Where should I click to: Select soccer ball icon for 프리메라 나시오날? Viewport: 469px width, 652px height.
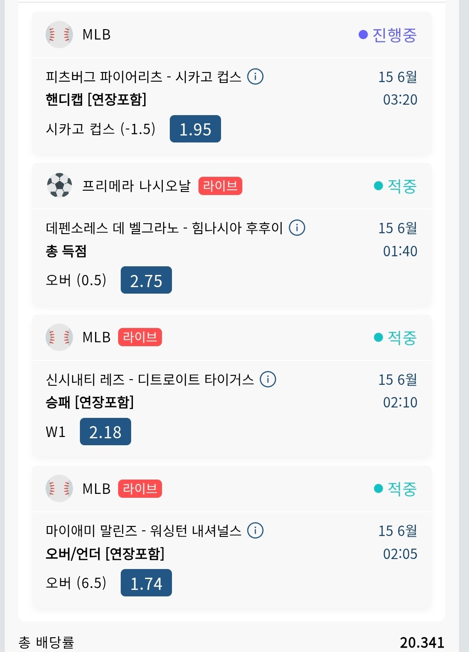click(x=59, y=185)
